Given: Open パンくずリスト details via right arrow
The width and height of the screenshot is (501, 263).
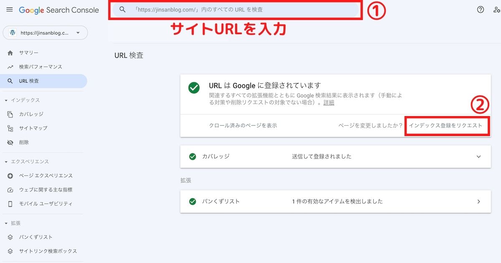Looking at the screenshot, I should pyautogui.click(x=478, y=201).
